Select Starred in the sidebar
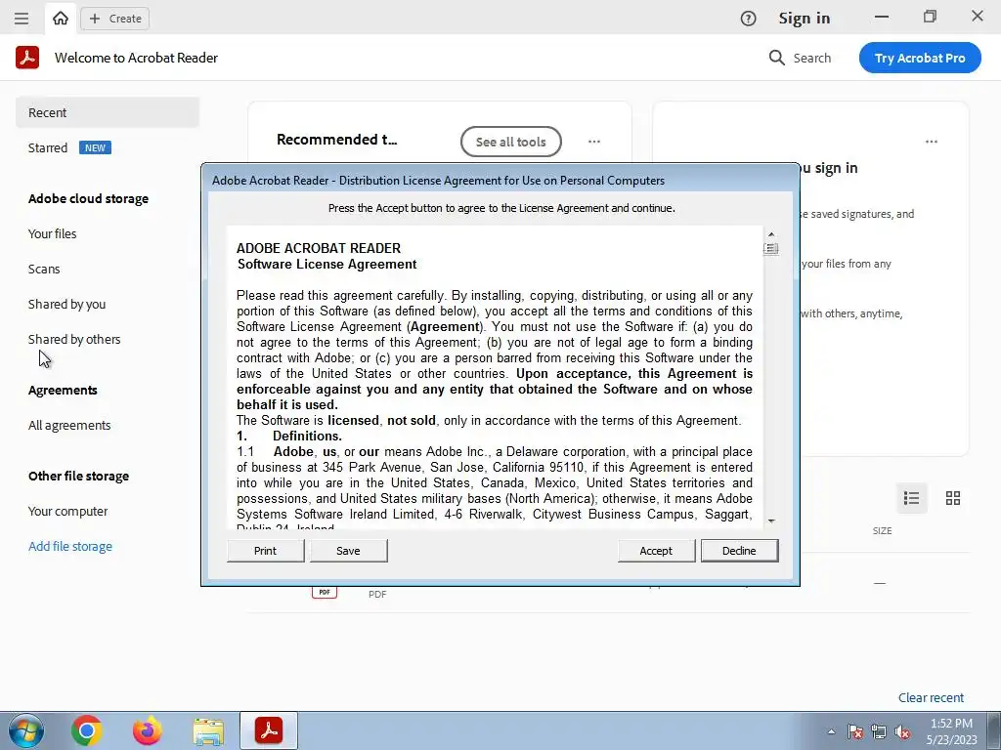 [x=48, y=148]
